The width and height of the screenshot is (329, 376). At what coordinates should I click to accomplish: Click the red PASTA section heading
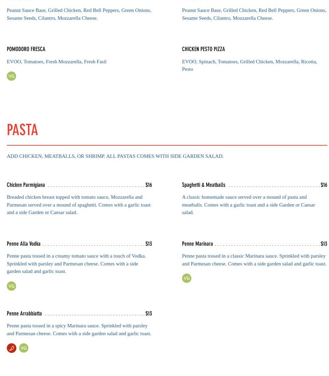coord(23,130)
